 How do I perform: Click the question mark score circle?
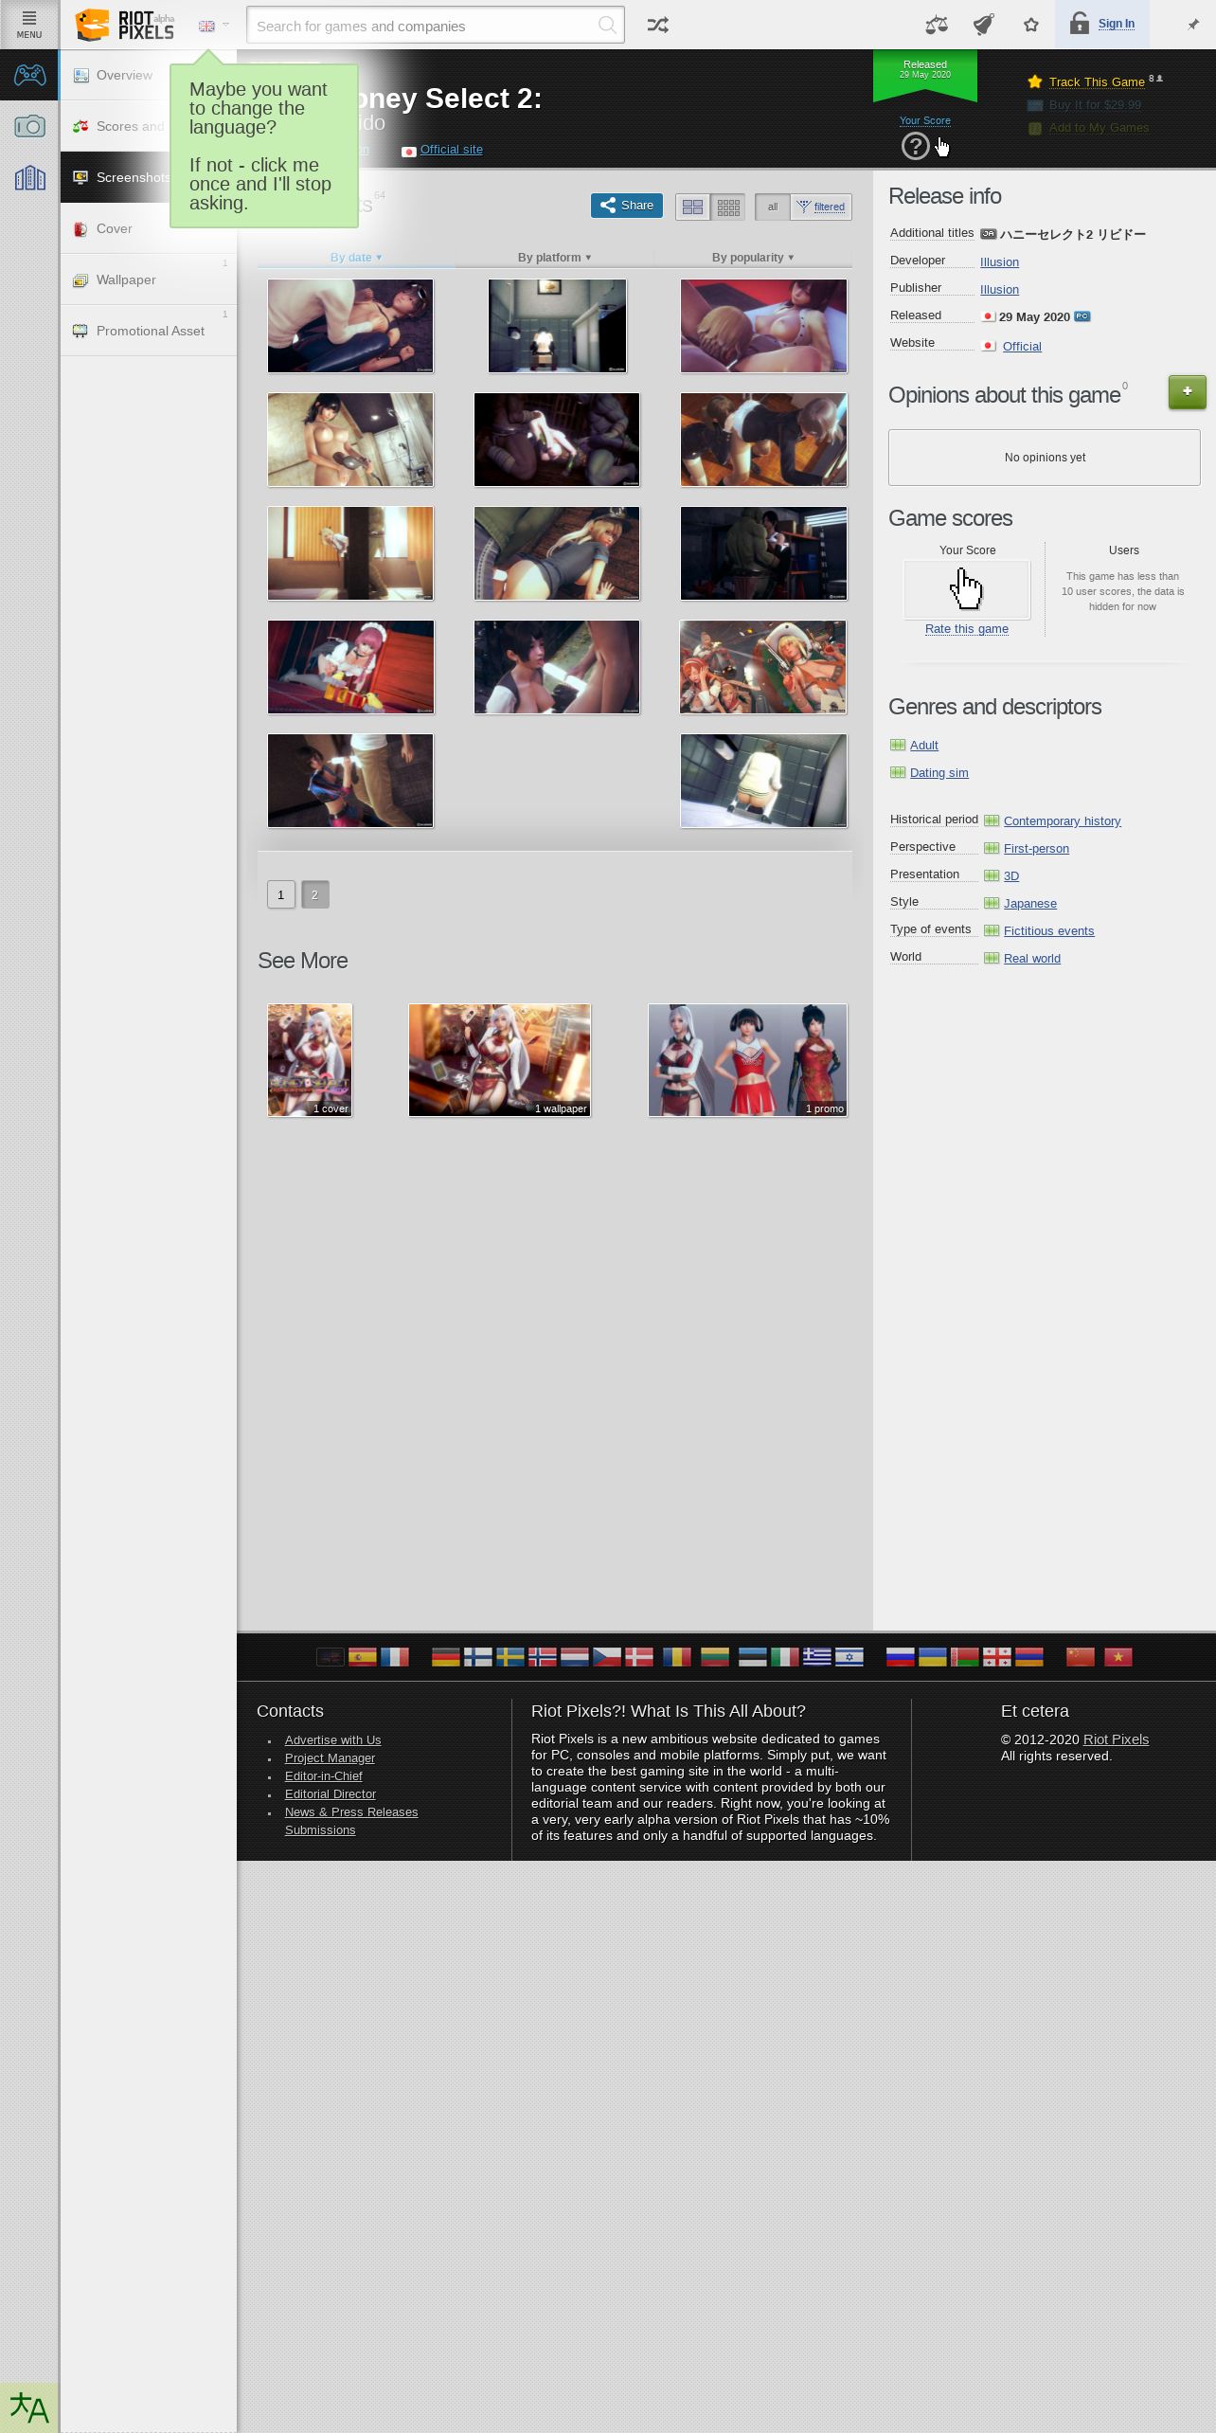point(915,146)
